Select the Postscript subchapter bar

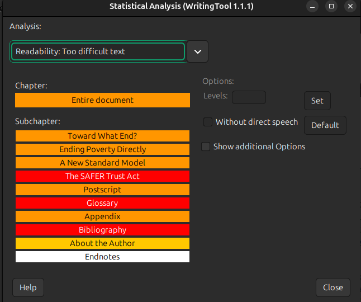tap(102, 190)
